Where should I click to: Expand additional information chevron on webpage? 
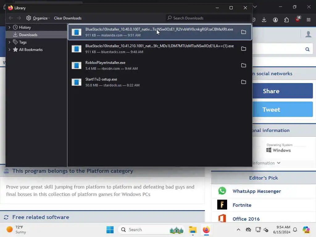279,163
